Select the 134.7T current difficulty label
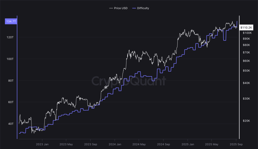This screenshot has width=258, height=149. pyautogui.click(x=11, y=22)
